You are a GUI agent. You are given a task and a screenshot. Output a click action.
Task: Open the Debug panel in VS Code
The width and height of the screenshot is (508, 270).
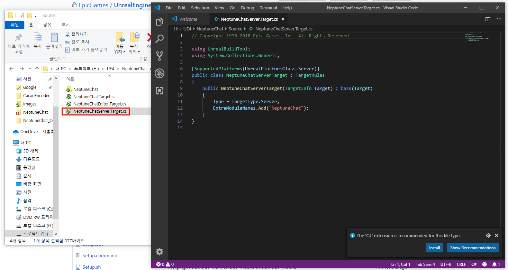click(x=159, y=73)
